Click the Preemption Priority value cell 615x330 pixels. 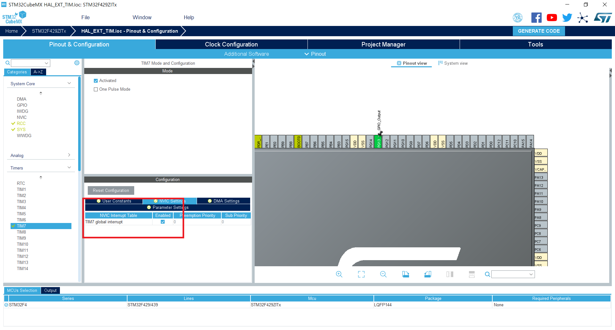(197, 222)
